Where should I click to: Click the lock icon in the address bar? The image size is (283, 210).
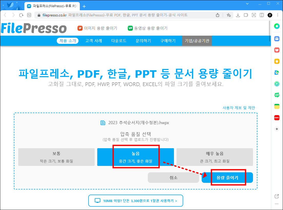(39, 15)
